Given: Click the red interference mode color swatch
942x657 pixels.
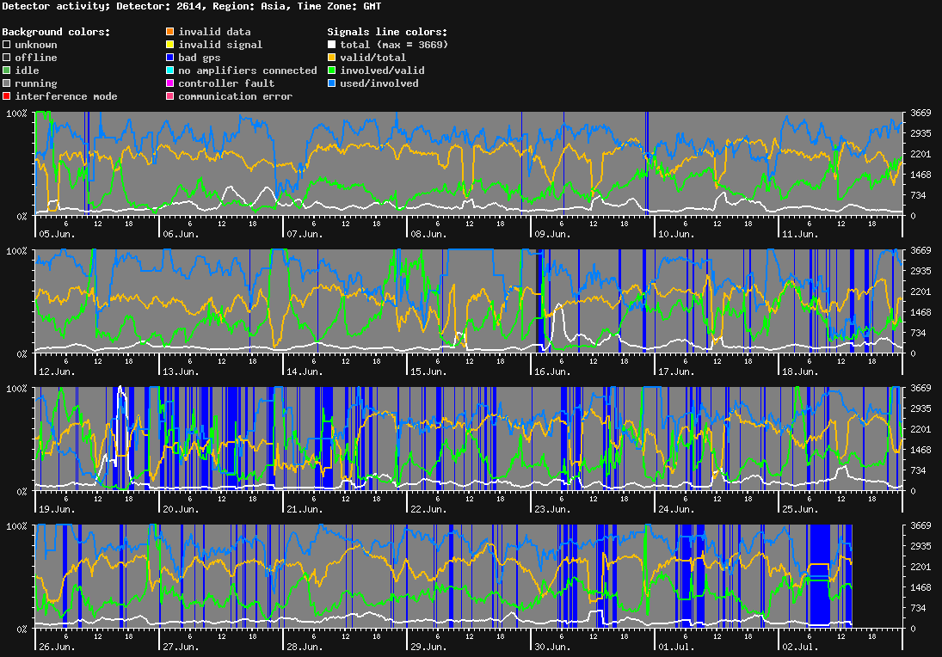Looking at the screenshot, I should pyautogui.click(x=7, y=96).
